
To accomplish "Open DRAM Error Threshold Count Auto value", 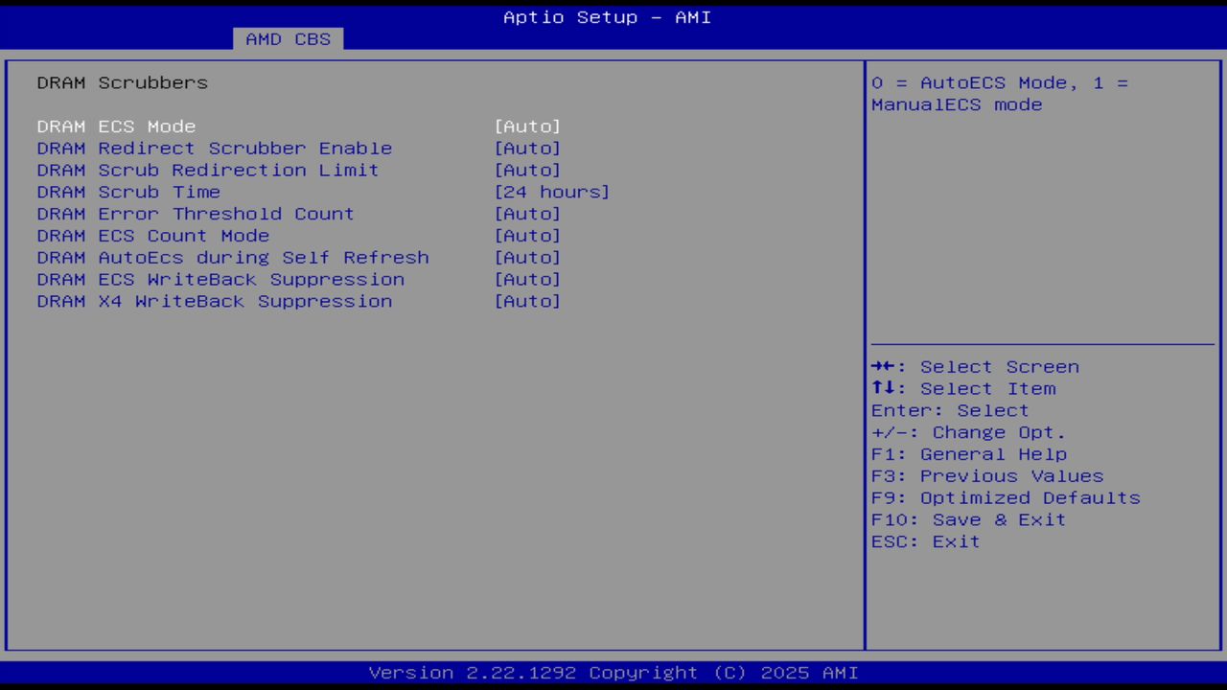I will pyautogui.click(x=527, y=214).
